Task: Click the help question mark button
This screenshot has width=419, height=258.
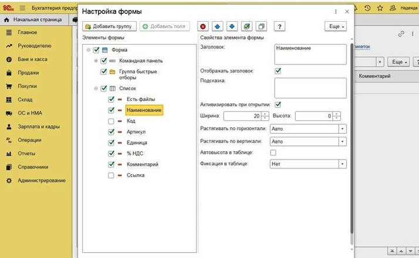Action: 279,26
